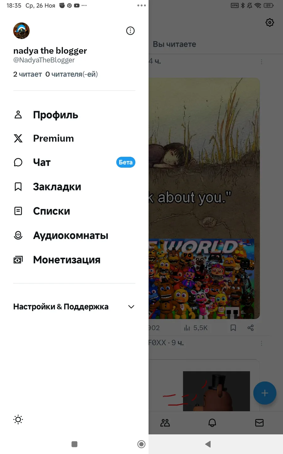Bookmark the post with the bookmark icon
This screenshot has width=283, height=454.
233,328
